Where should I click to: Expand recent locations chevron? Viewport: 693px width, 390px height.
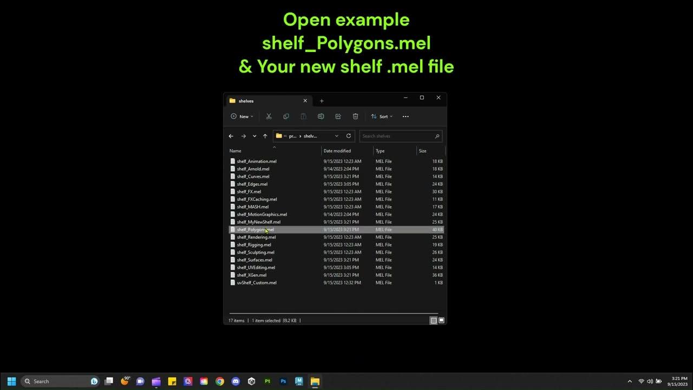click(x=254, y=136)
